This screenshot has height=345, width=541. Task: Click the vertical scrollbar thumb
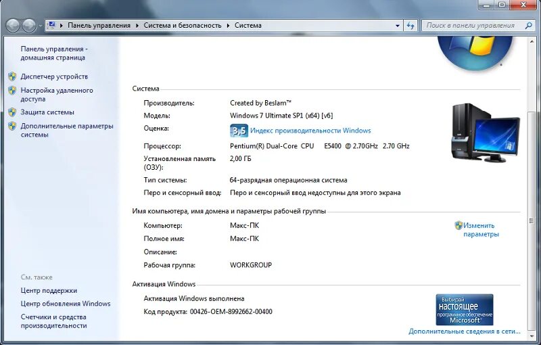coord(532,221)
